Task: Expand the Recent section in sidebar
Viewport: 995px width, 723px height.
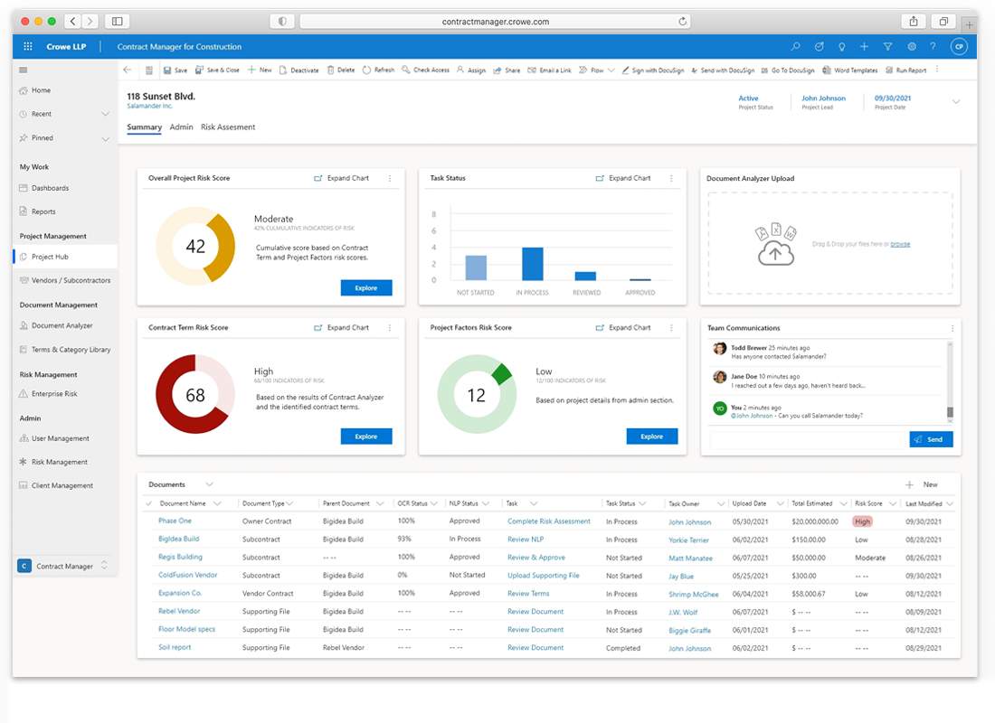Action: tap(105, 114)
